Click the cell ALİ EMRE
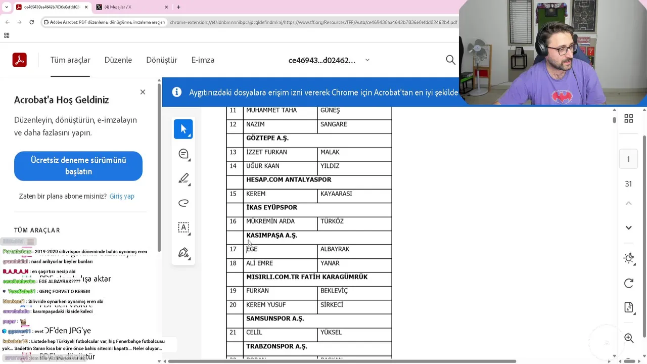Viewport: 647px width, 364px height. [x=259, y=263]
